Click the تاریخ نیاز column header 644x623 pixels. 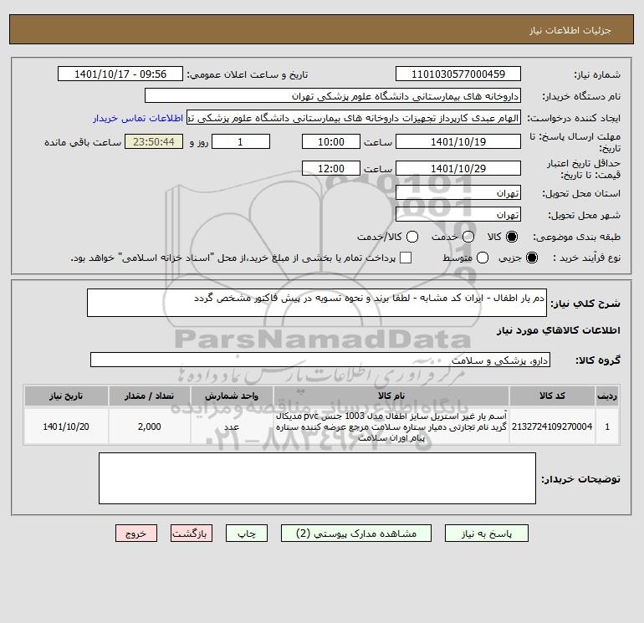pos(66,396)
